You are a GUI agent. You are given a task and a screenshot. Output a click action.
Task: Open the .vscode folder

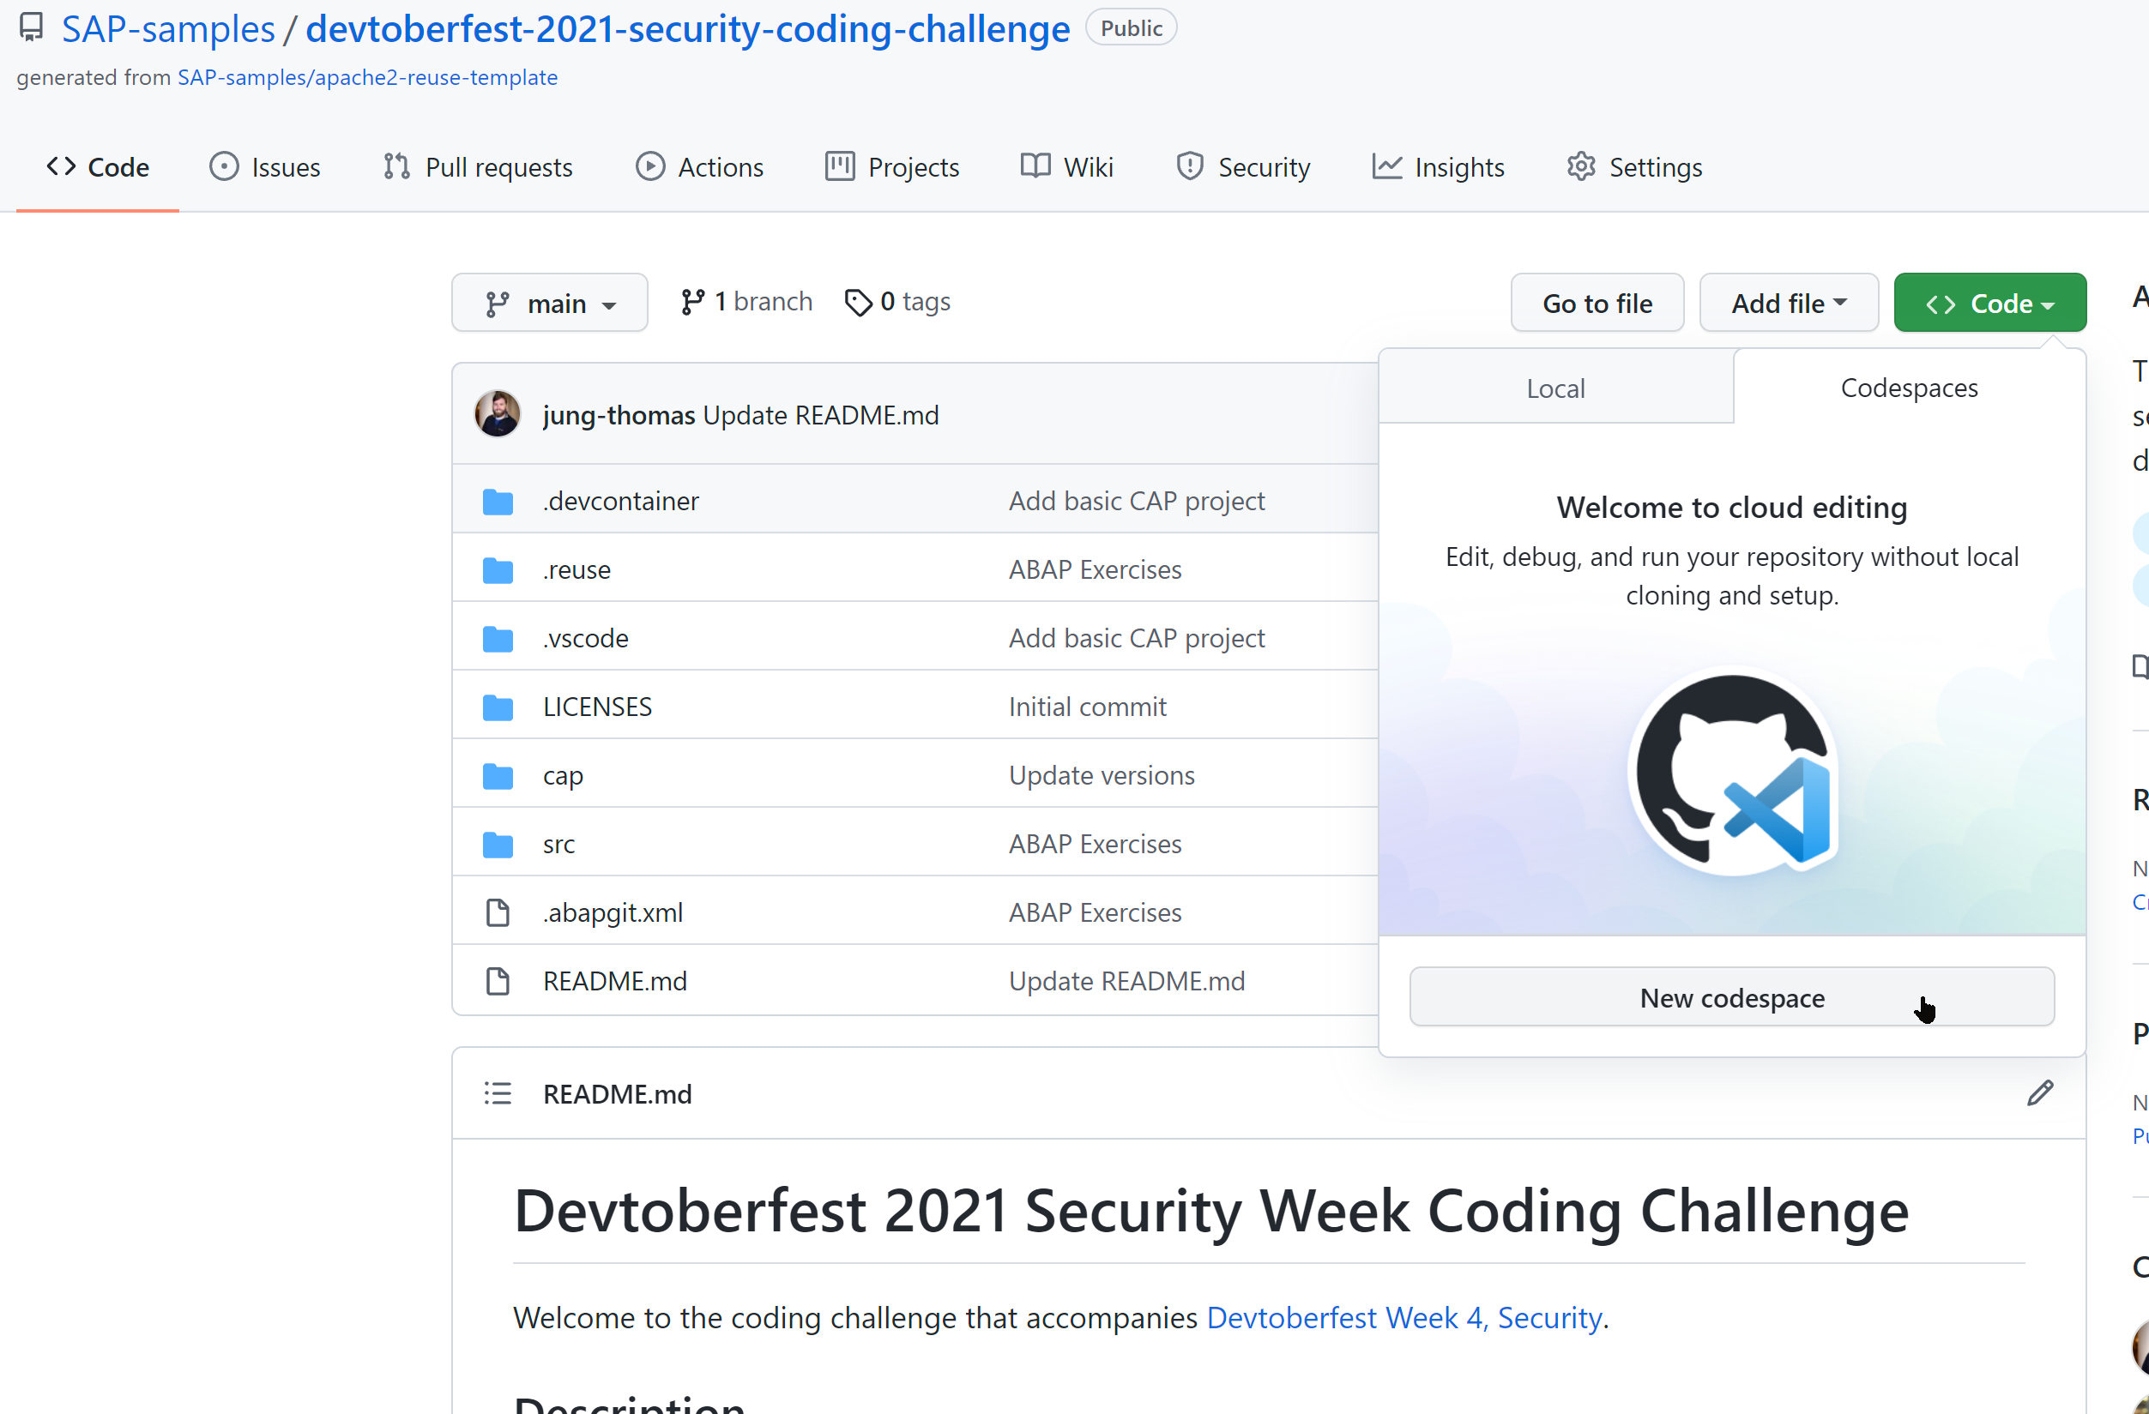(585, 638)
